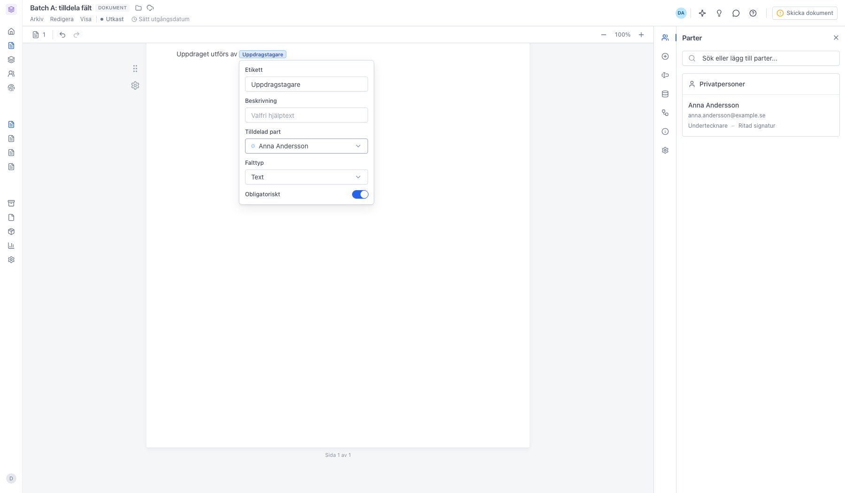Click the six-dot drag handle beside the page

click(135, 69)
